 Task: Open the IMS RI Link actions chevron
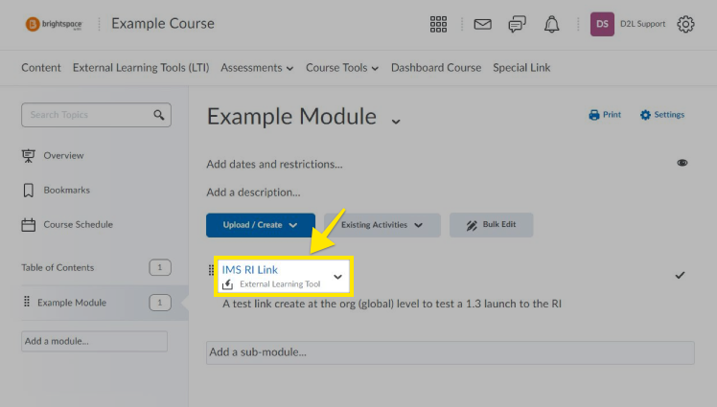pyautogui.click(x=338, y=277)
